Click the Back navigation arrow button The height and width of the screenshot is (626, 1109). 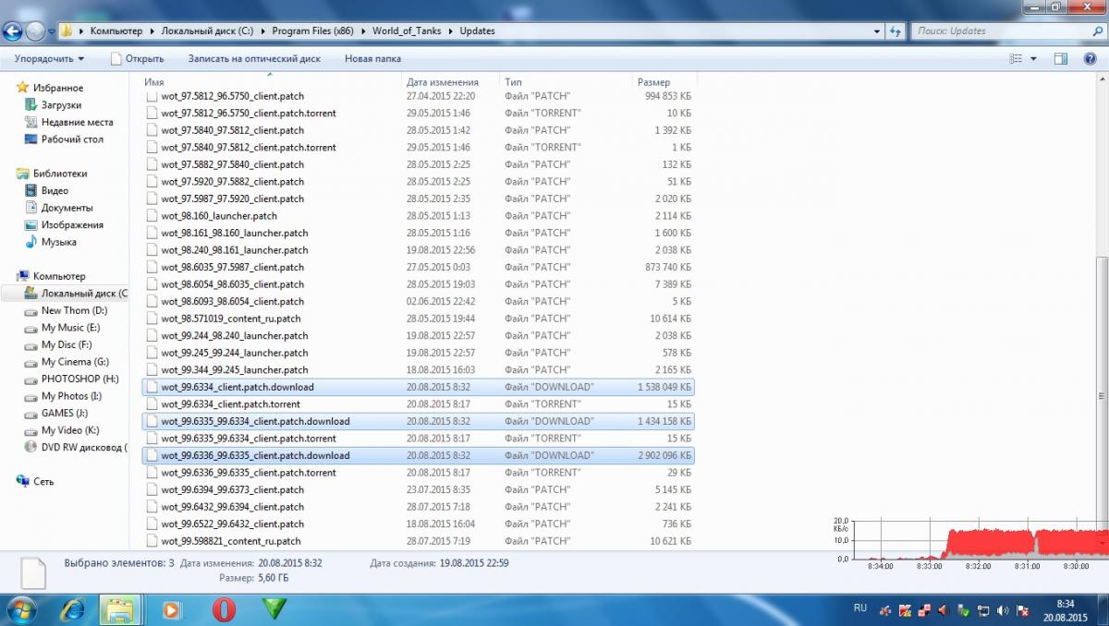pos(12,31)
